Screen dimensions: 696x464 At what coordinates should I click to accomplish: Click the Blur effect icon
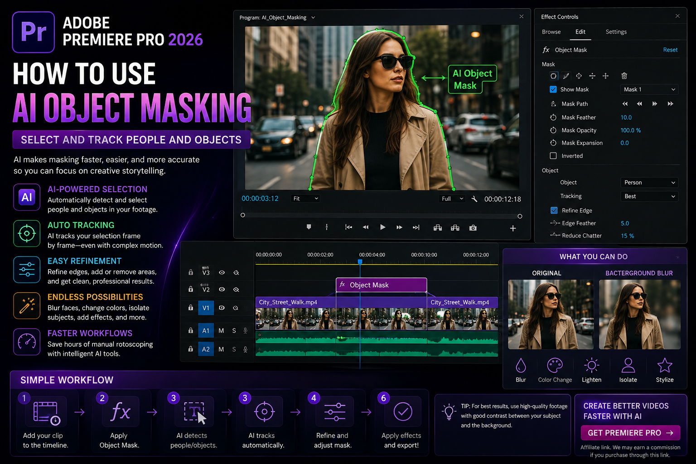[521, 365]
